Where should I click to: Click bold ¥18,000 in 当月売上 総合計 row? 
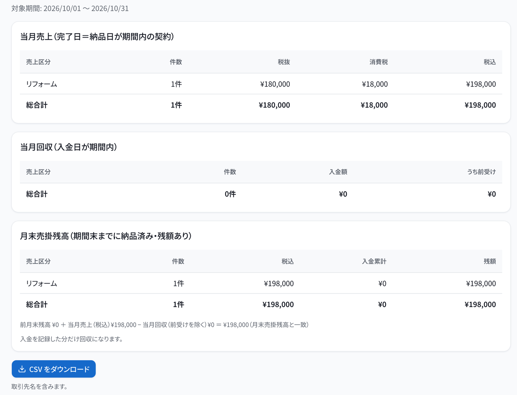(374, 105)
